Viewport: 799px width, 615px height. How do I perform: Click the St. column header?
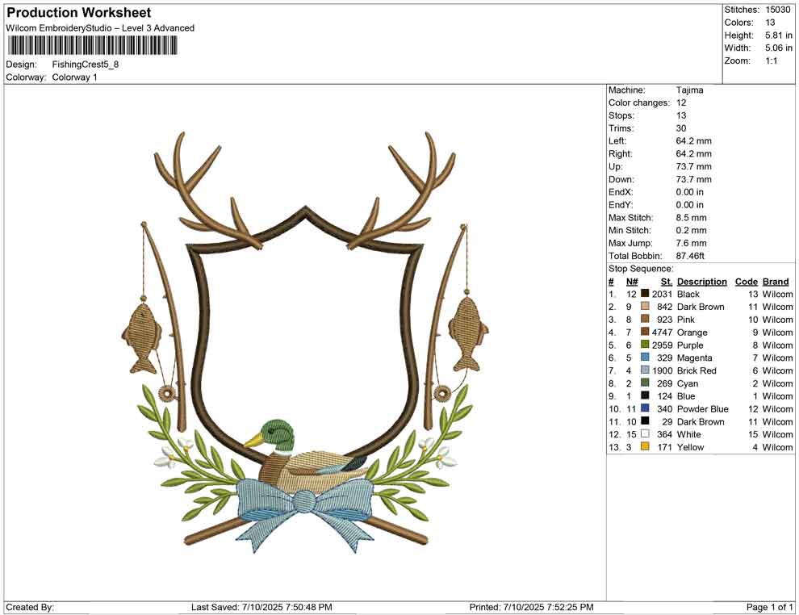tap(667, 282)
